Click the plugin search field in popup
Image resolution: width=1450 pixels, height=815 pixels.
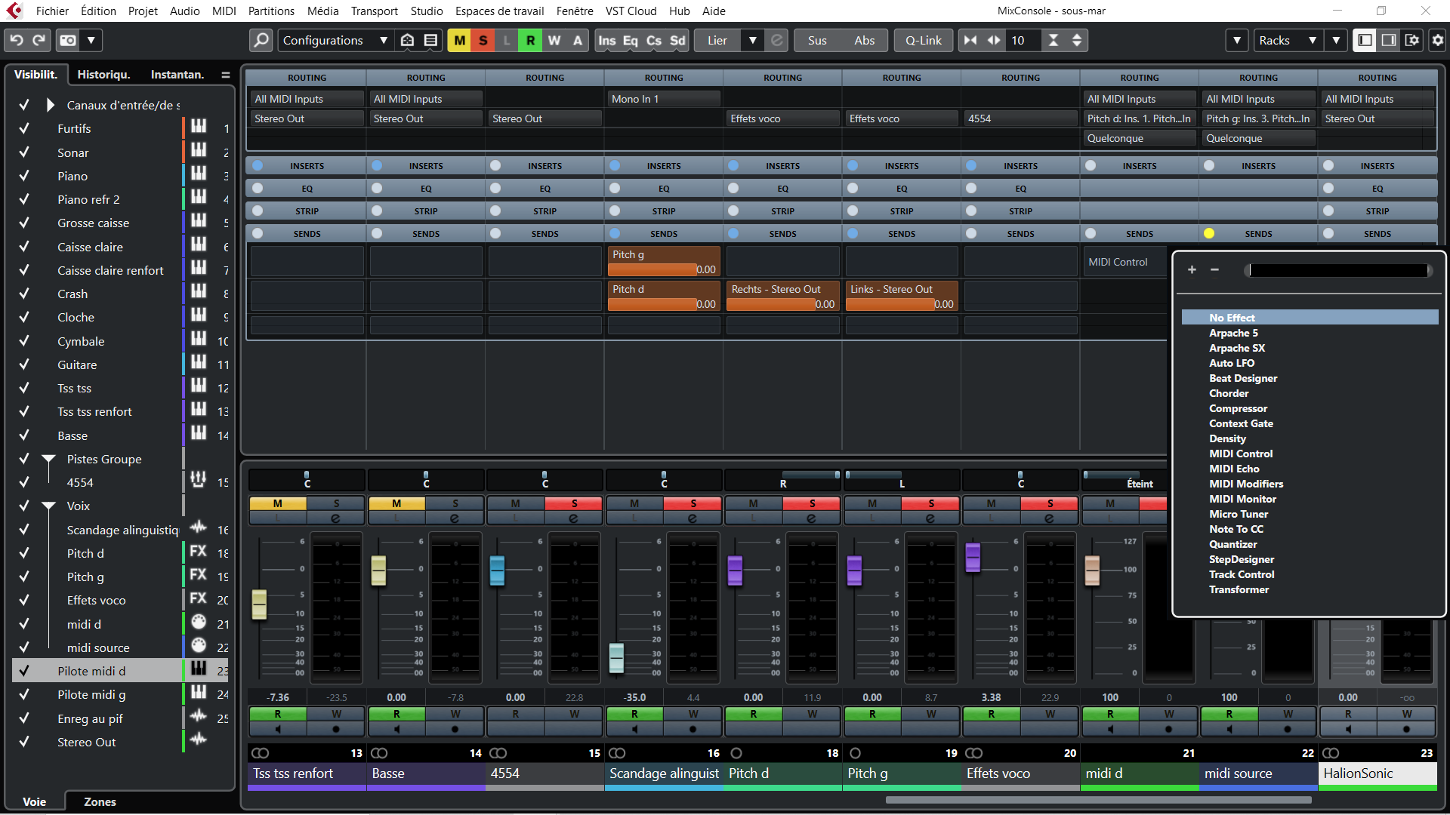(x=1337, y=270)
